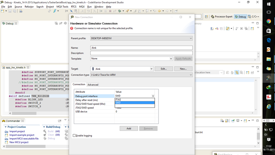Viewport: 275px width, 155px height.
Task: Click the home icon in disassembly toolbar
Action: point(232,73)
